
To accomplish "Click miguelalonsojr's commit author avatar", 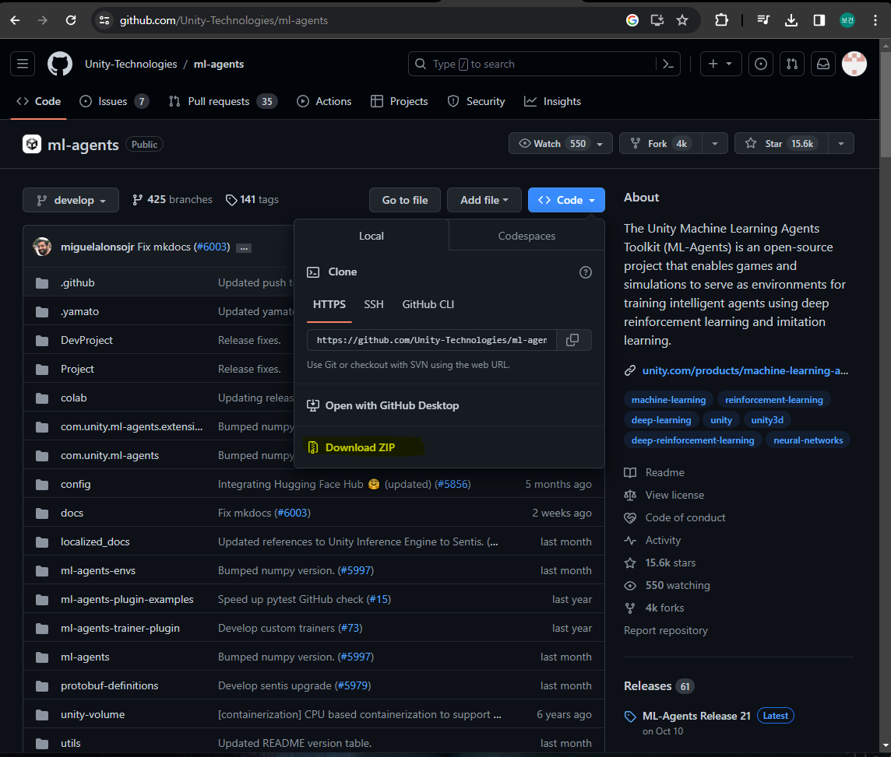I will pyautogui.click(x=42, y=247).
